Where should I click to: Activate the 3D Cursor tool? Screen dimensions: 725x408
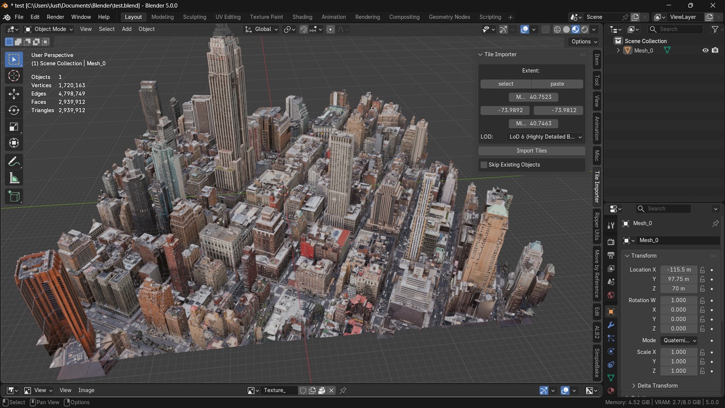[14, 76]
